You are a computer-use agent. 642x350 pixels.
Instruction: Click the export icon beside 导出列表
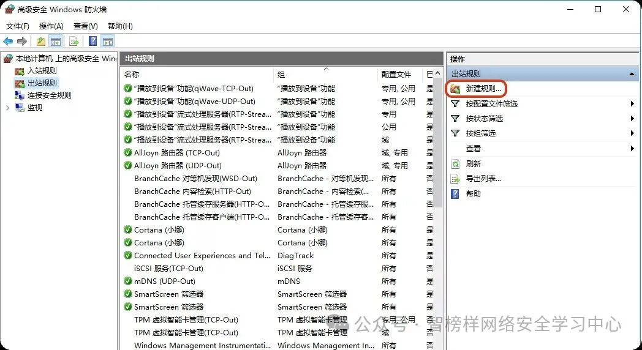tap(455, 179)
